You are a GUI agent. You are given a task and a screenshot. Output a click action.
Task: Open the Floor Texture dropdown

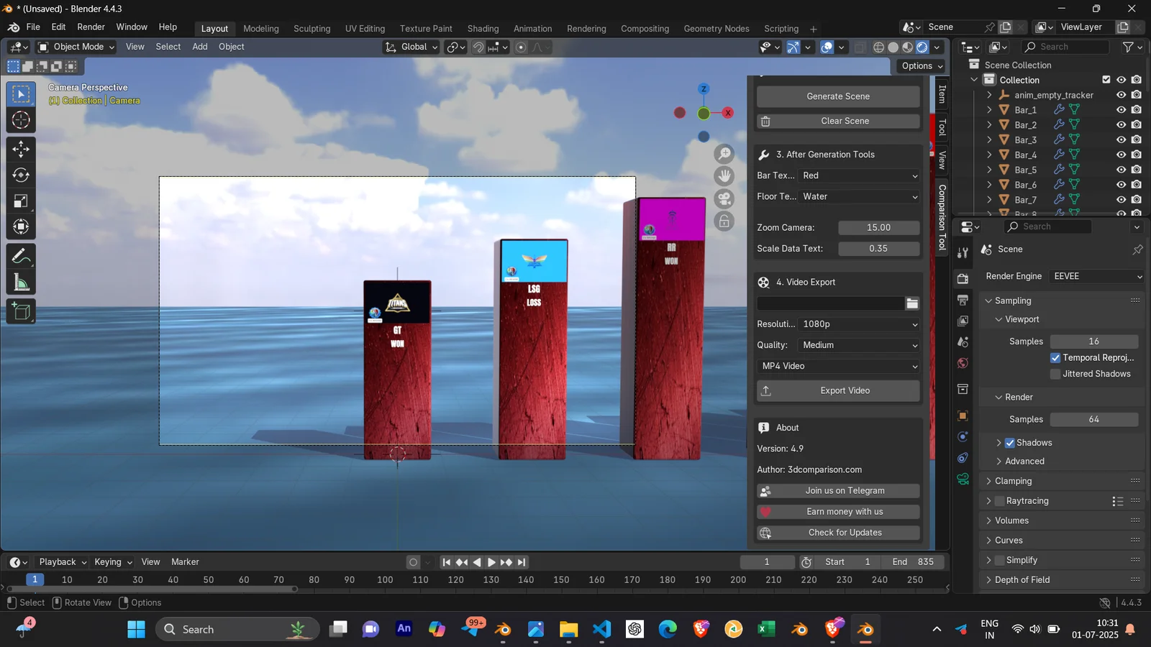860,196
